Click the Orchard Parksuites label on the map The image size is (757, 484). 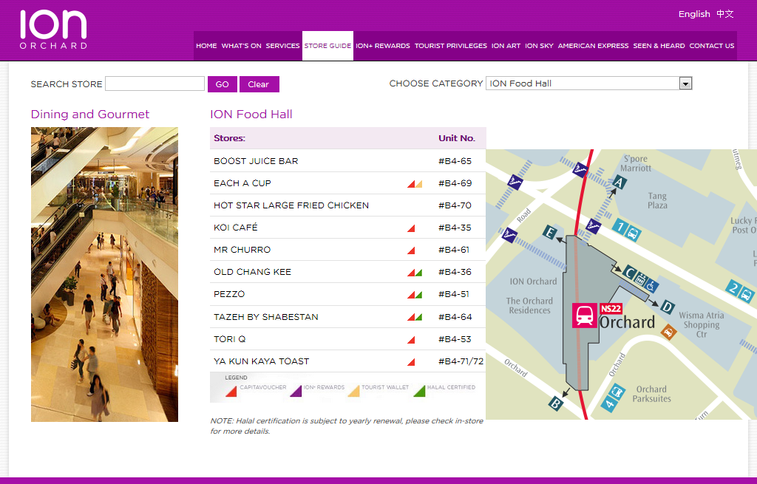tap(652, 394)
